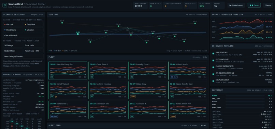The width and height of the screenshot is (275, 129).
Task: Select the SG-07 node on site map
Action: 62,23
